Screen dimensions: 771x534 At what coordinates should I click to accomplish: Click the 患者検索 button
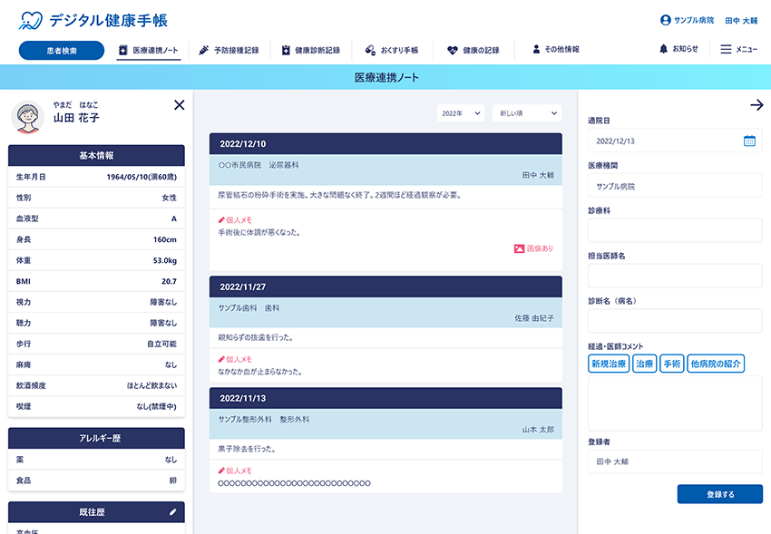point(62,51)
